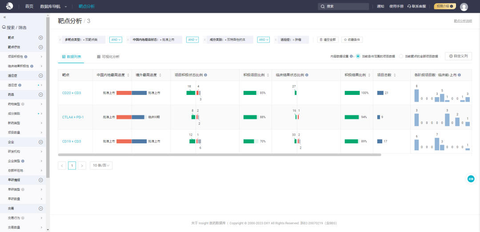Go to next page using right arrow
The height and width of the screenshot is (232, 480).
(82, 165)
